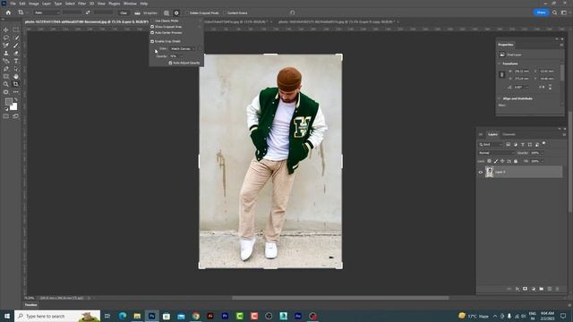This screenshot has height=322, width=573.
Task: Reset crop with the undo arrow icon
Action: (x=293, y=13)
